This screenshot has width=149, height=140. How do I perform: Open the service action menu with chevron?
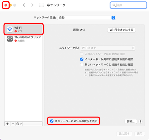(x=19, y=124)
